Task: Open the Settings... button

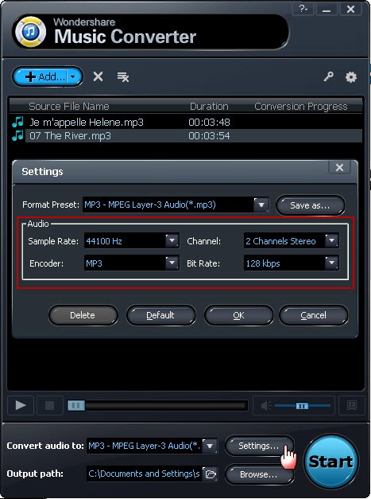Action: tap(259, 446)
